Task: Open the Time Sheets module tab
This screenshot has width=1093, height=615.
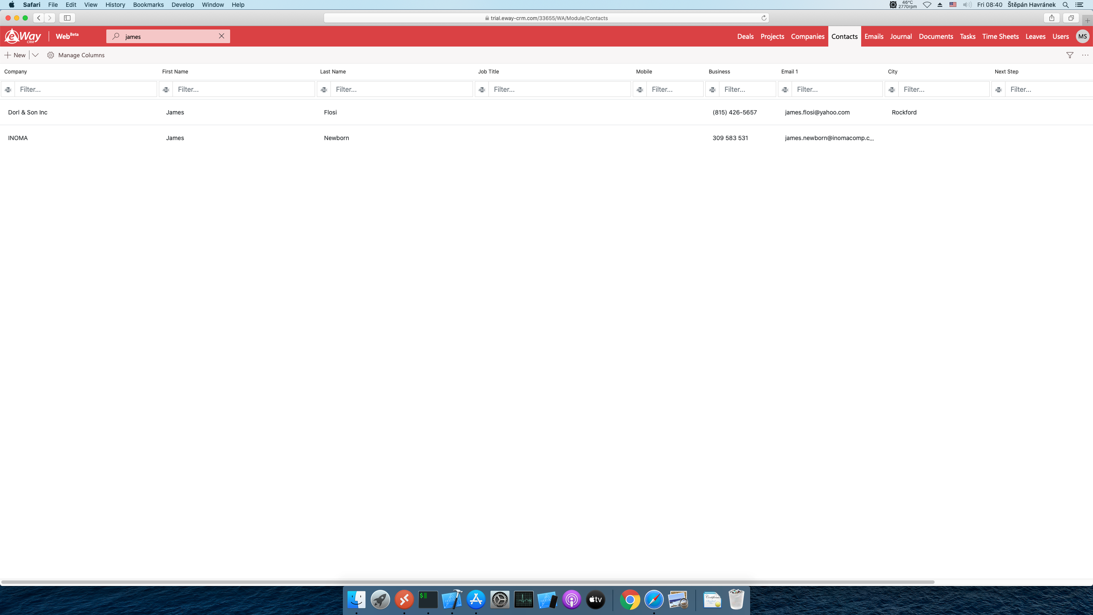Action: tap(1000, 36)
